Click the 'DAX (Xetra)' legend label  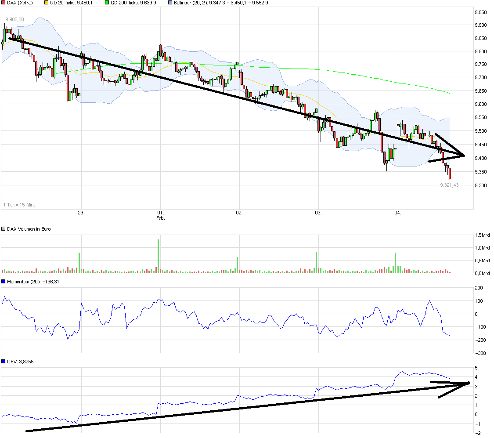click(20, 3)
